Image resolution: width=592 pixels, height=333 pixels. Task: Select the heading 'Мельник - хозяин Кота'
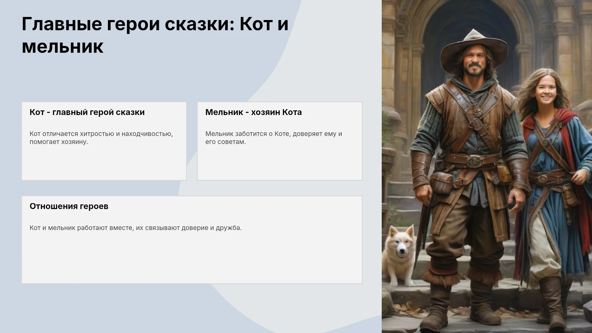tap(253, 112)
